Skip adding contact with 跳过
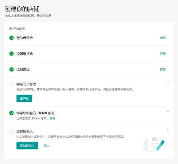The width and height of the screenshot is (178, 164). 47,146
